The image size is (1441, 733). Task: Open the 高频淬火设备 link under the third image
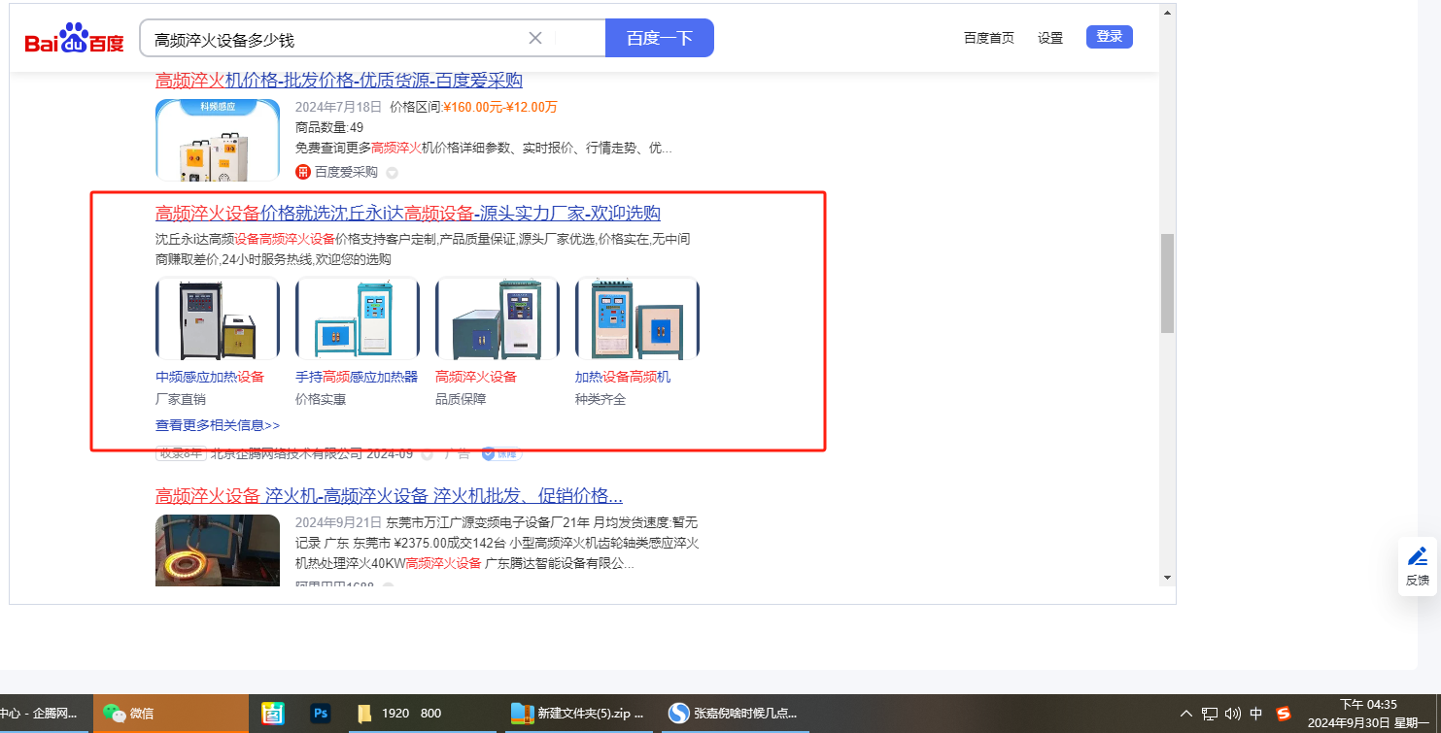click(476, 377)
